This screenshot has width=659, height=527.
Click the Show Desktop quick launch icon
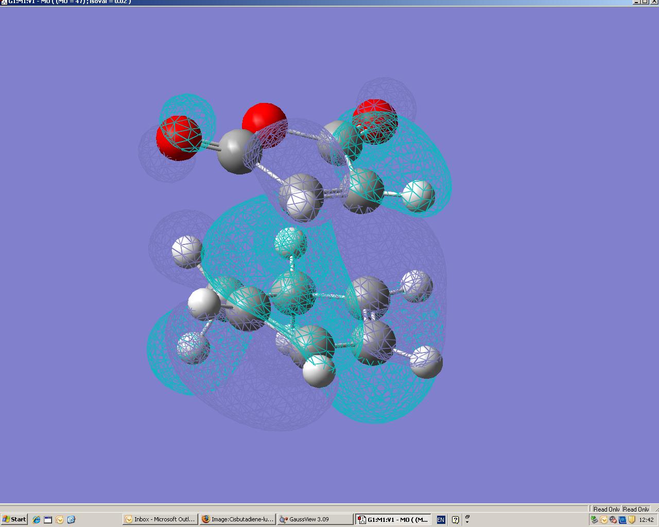pos(48,520)
